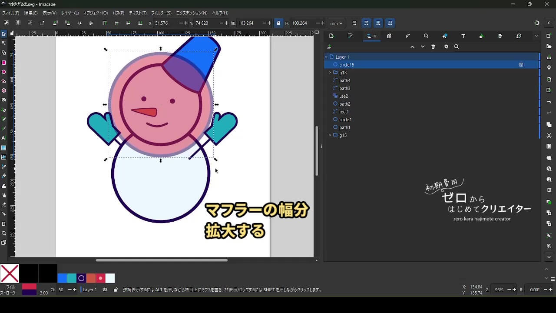Select the Text tool in left toolbox
The image size is (556, 313).
coord(4,138)
